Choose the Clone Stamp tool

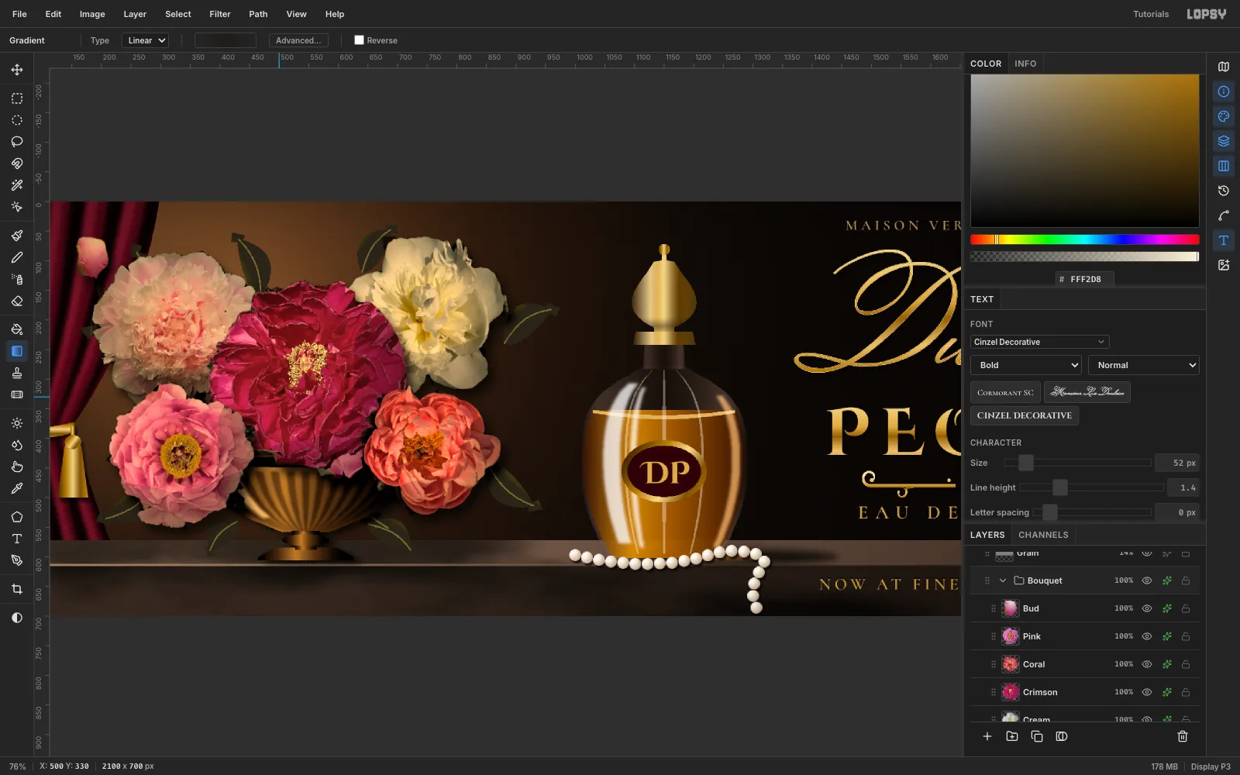17,373
